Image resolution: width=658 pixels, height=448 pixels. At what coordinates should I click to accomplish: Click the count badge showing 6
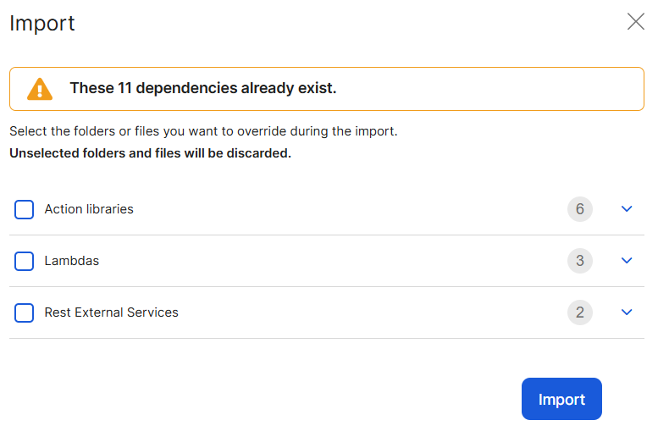(x=580, y=209)
